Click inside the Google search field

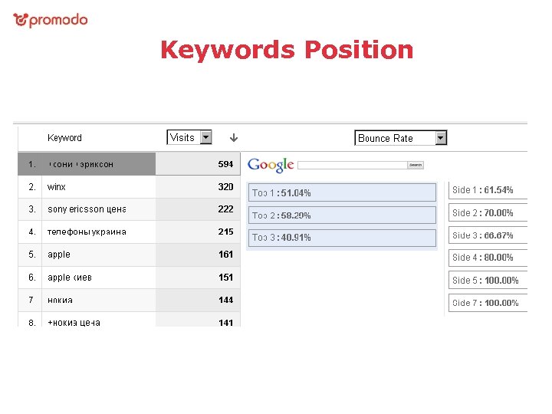pos(352,165)
